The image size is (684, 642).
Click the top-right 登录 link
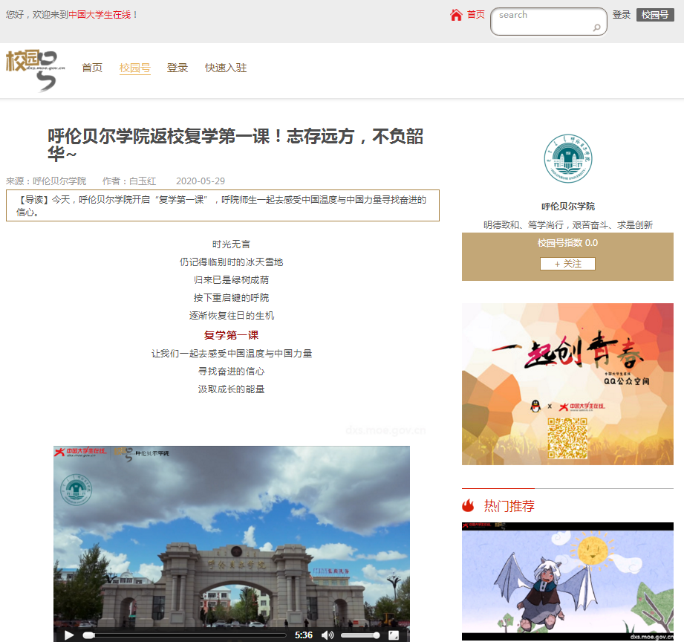pos(622,15)
